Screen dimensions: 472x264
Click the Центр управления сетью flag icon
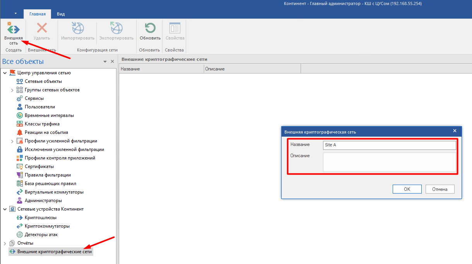point(12,73)
